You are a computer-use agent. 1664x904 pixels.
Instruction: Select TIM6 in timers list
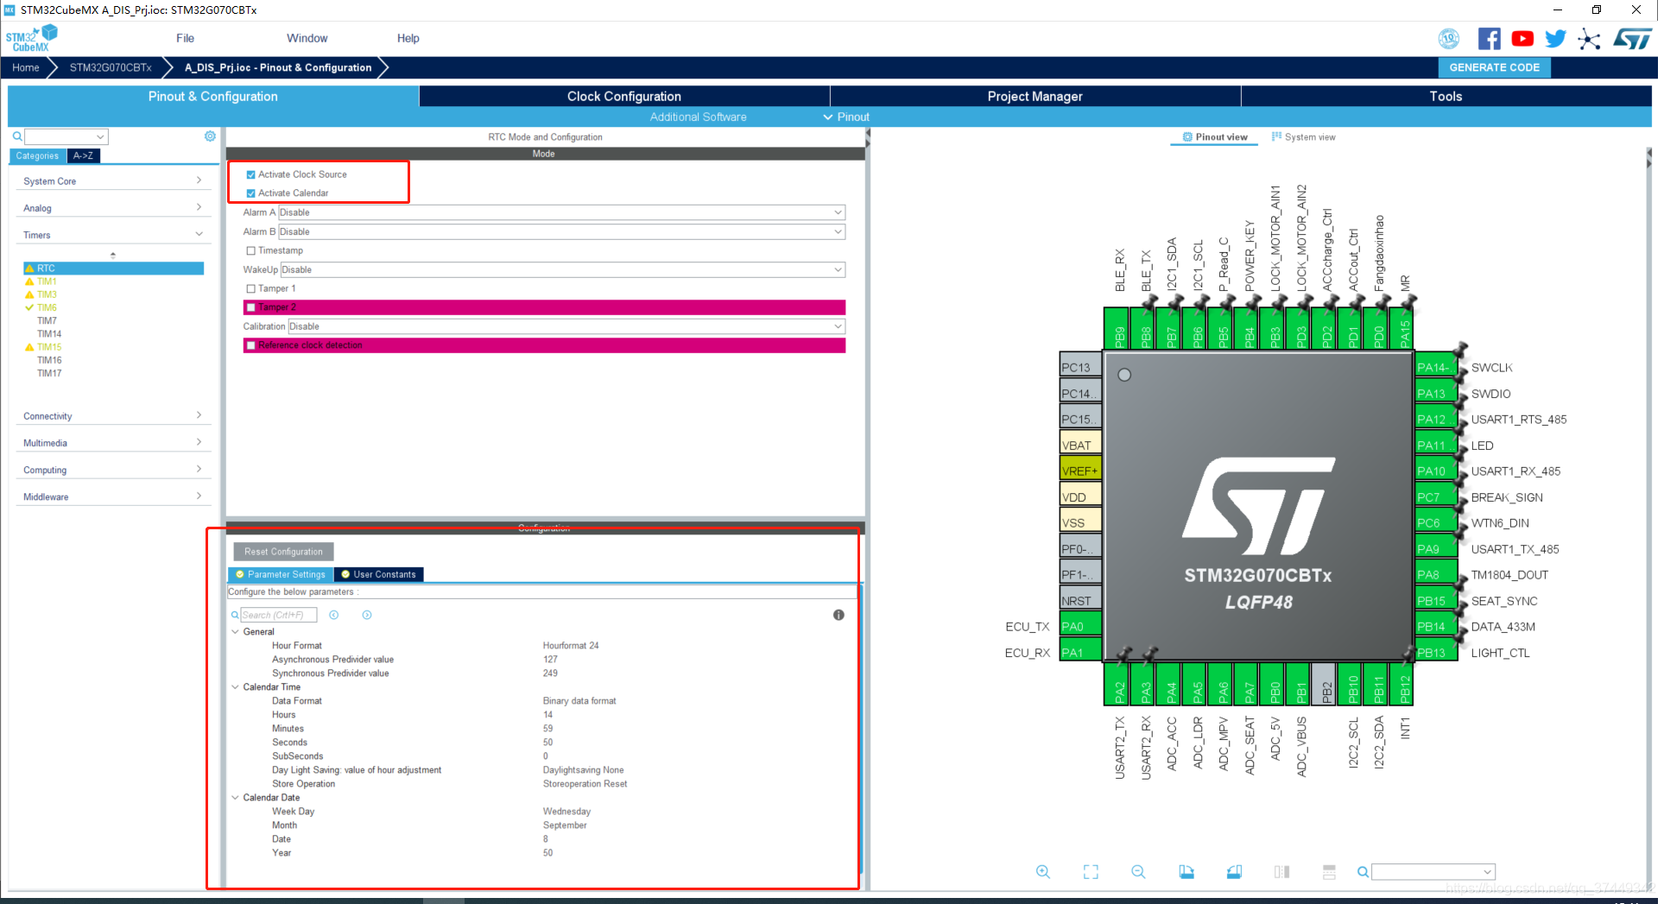pos(47,308)
